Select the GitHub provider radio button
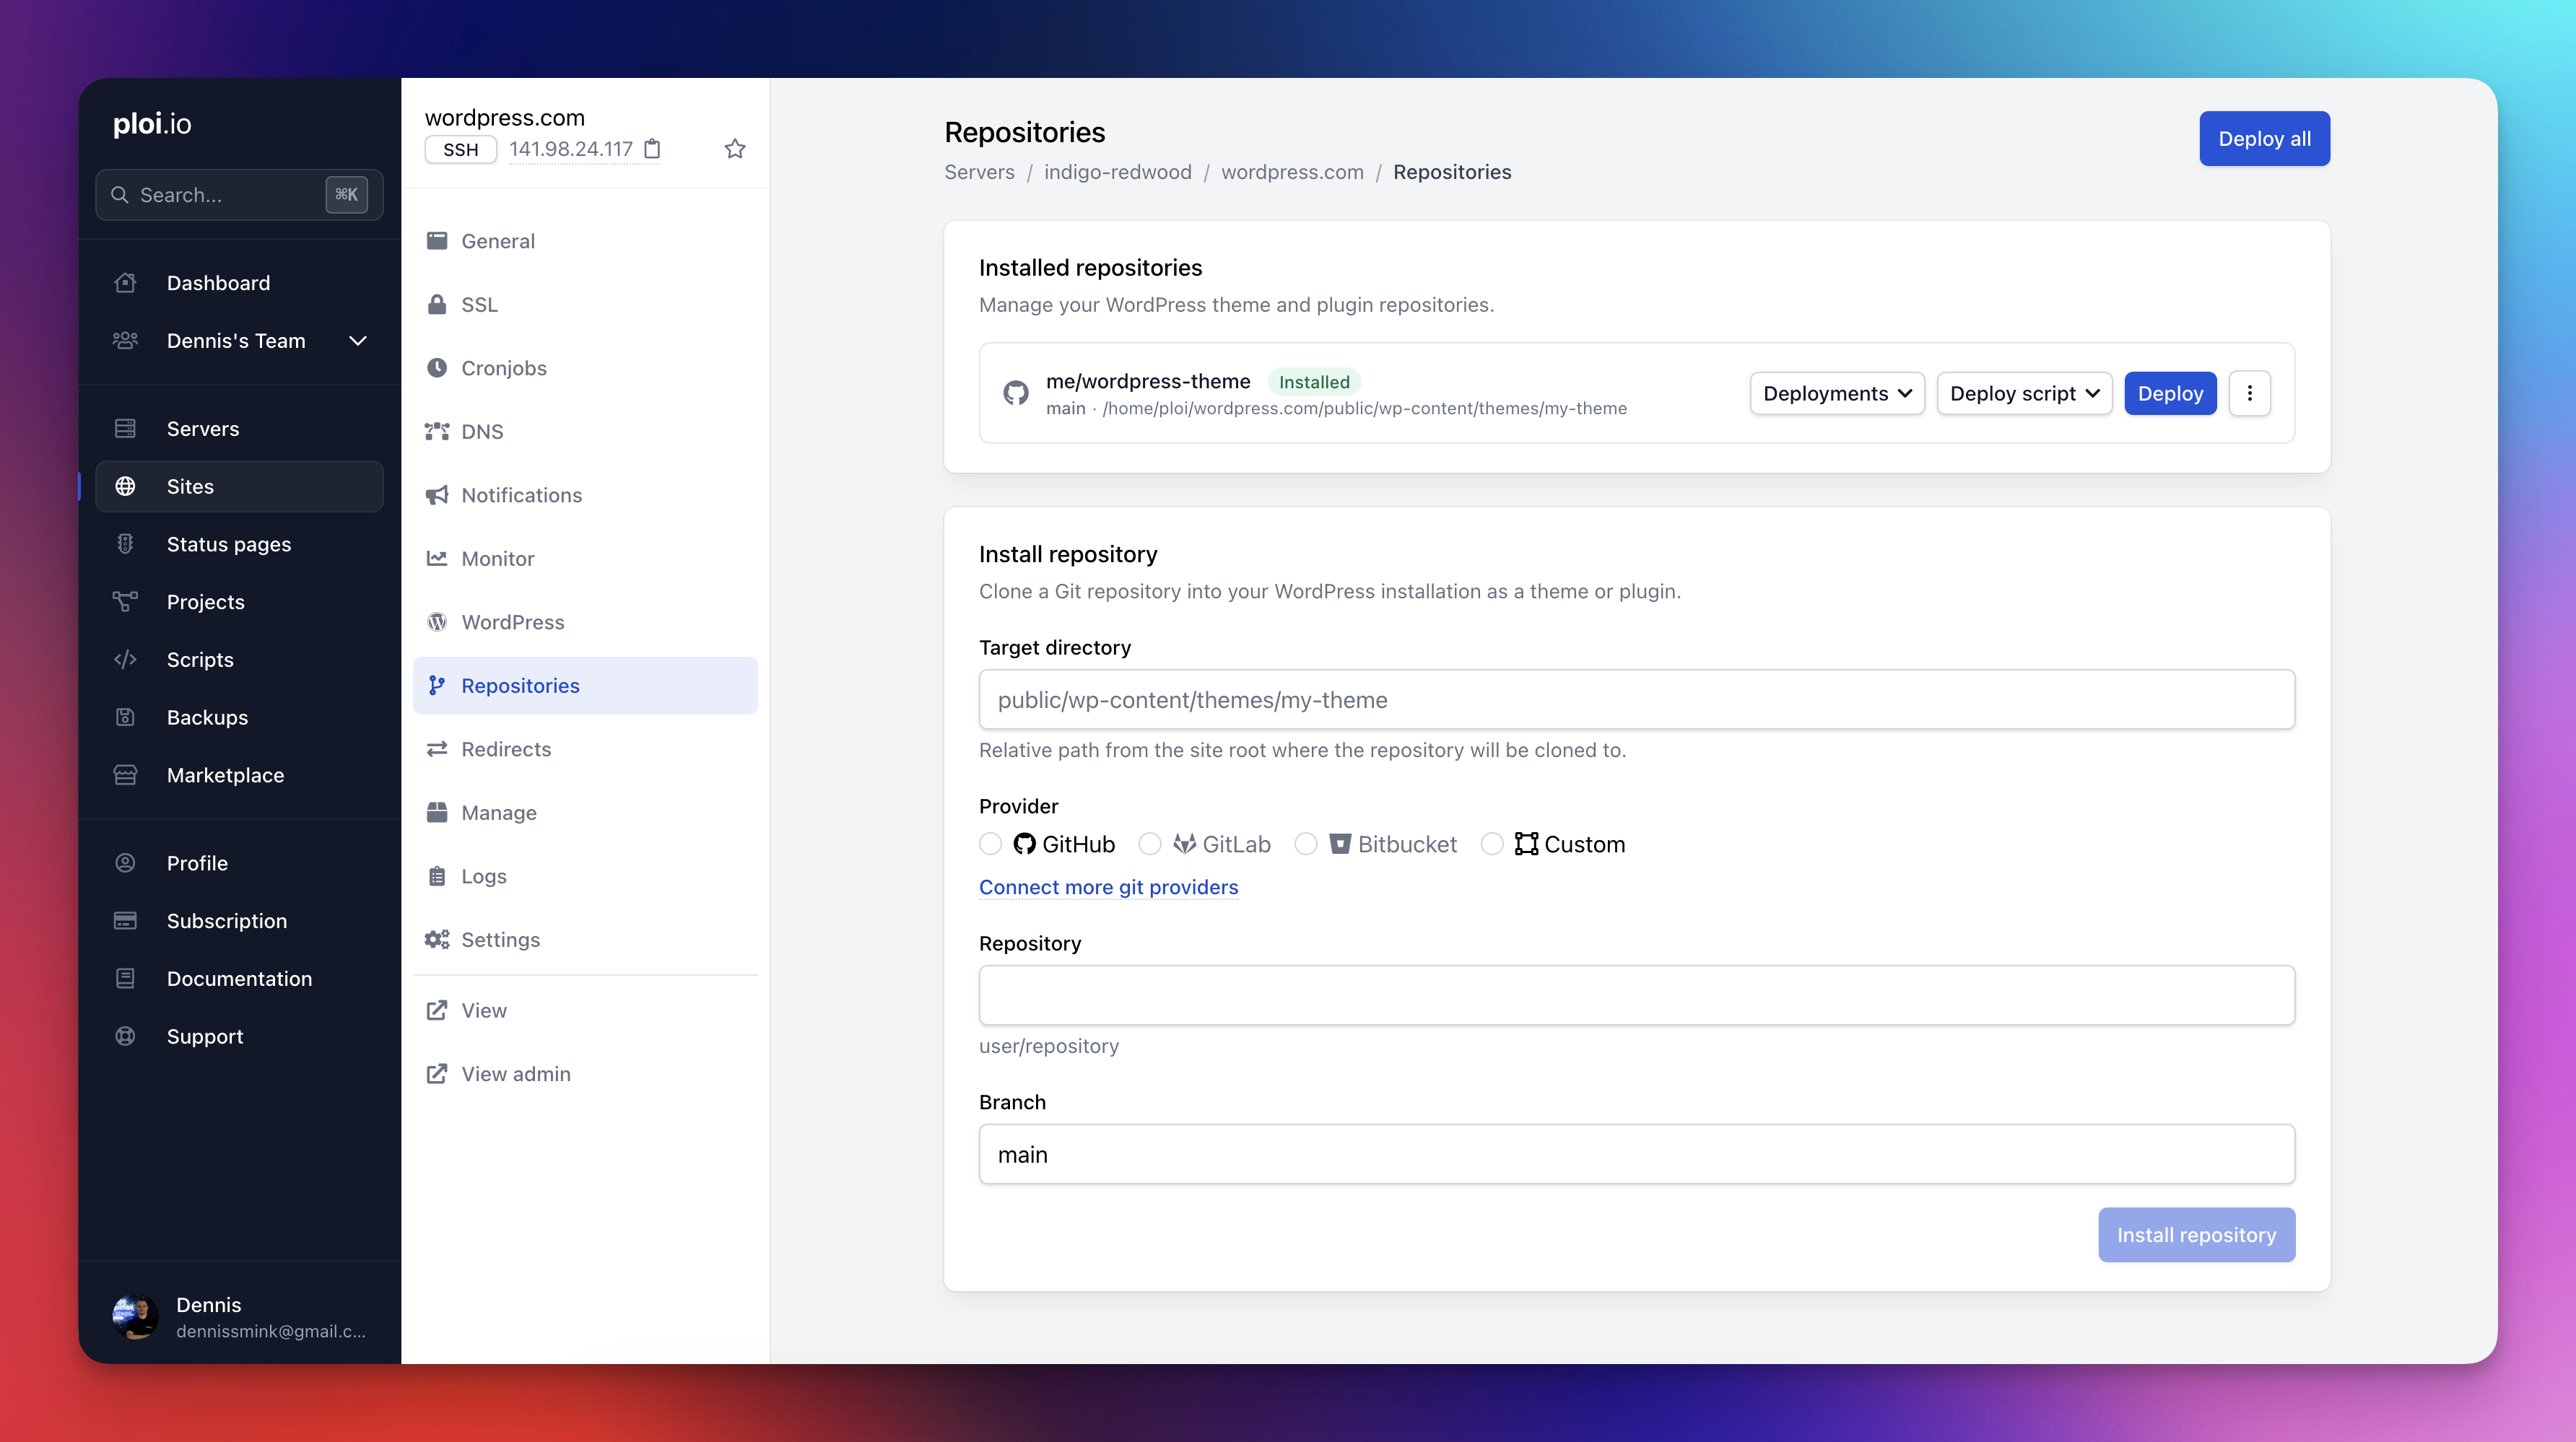 click(990, 844)
